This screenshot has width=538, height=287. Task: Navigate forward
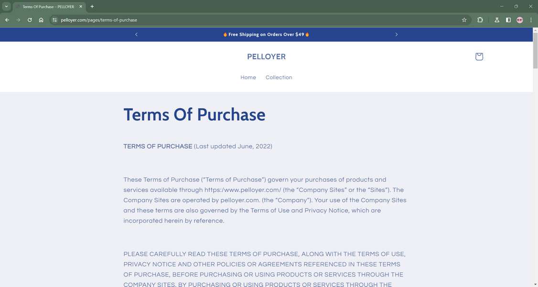(18, 20)
